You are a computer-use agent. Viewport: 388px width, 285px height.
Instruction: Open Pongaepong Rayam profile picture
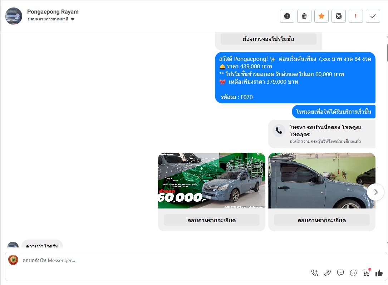pyautogui.click(x=14, y=16)
